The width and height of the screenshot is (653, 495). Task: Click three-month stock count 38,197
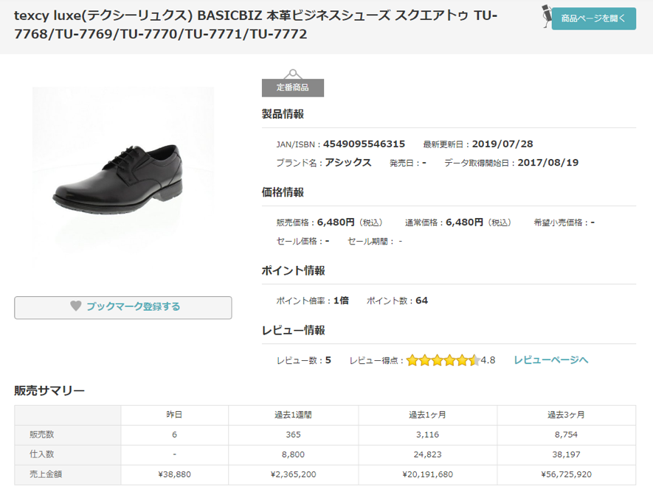tap(566, 454)
